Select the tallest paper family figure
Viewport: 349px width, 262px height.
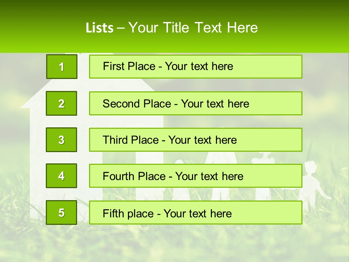click(221, 157)
